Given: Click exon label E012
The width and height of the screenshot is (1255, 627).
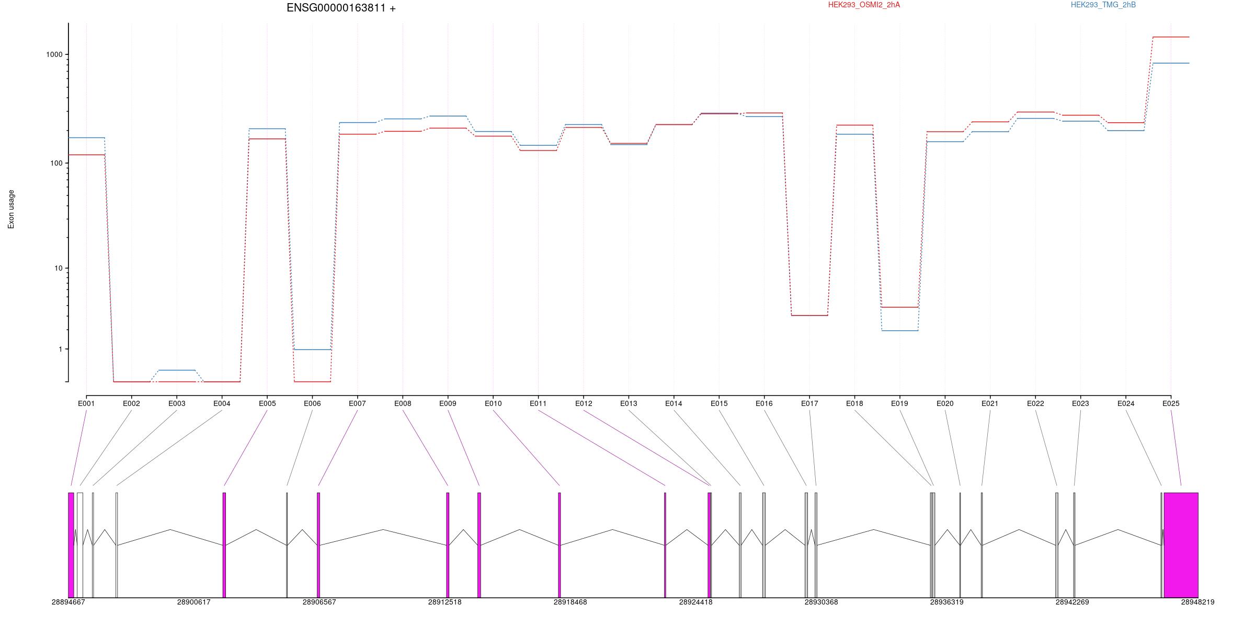Looking at the screenshot, I should click(x=584, y=404).
